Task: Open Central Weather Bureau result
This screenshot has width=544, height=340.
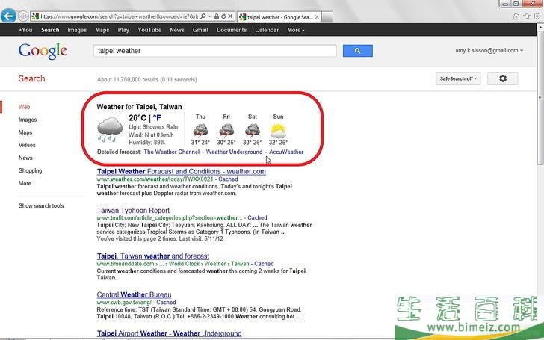Action: click(x=134, y=294)
